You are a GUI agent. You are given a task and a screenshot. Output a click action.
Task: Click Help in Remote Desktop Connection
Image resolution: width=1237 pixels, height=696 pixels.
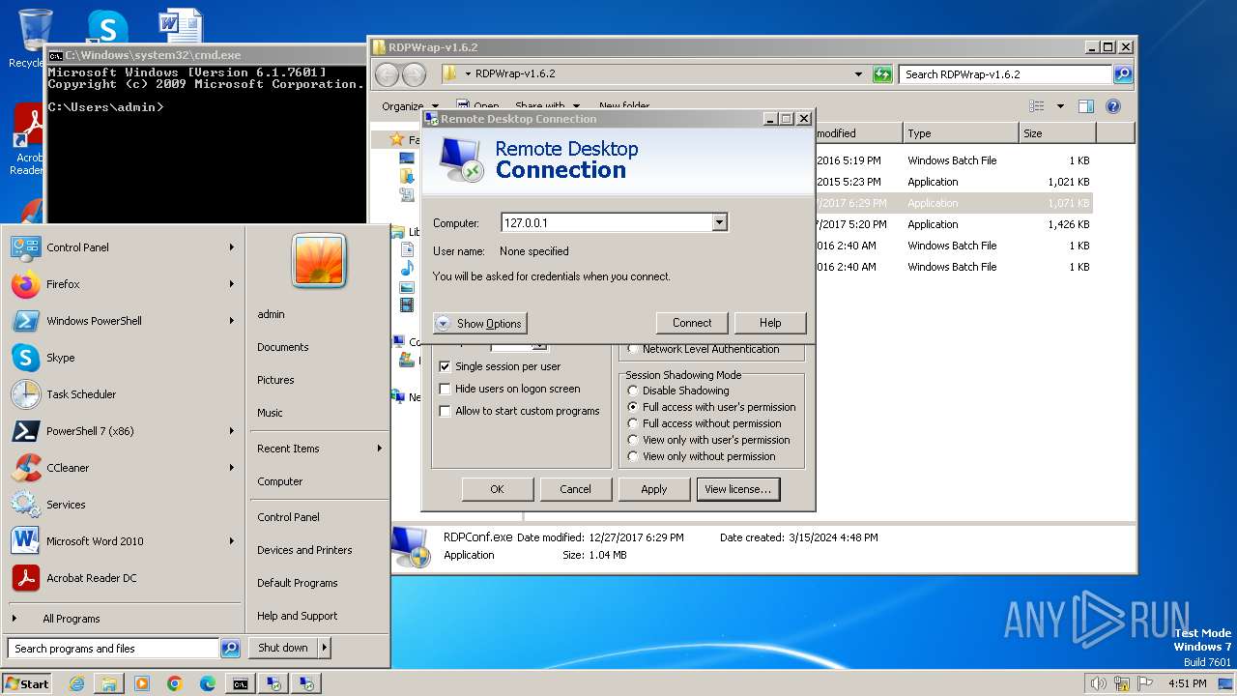point(770,323)
